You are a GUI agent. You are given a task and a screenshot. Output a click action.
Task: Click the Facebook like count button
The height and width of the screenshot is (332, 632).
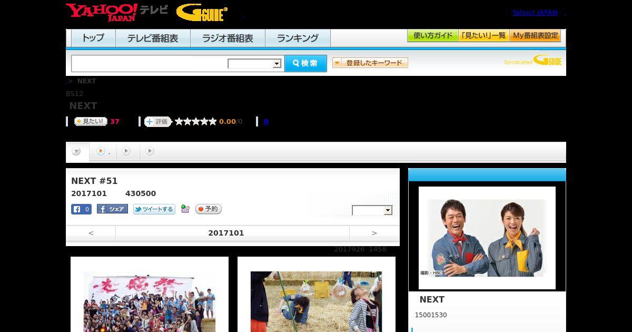coord(81,209)
